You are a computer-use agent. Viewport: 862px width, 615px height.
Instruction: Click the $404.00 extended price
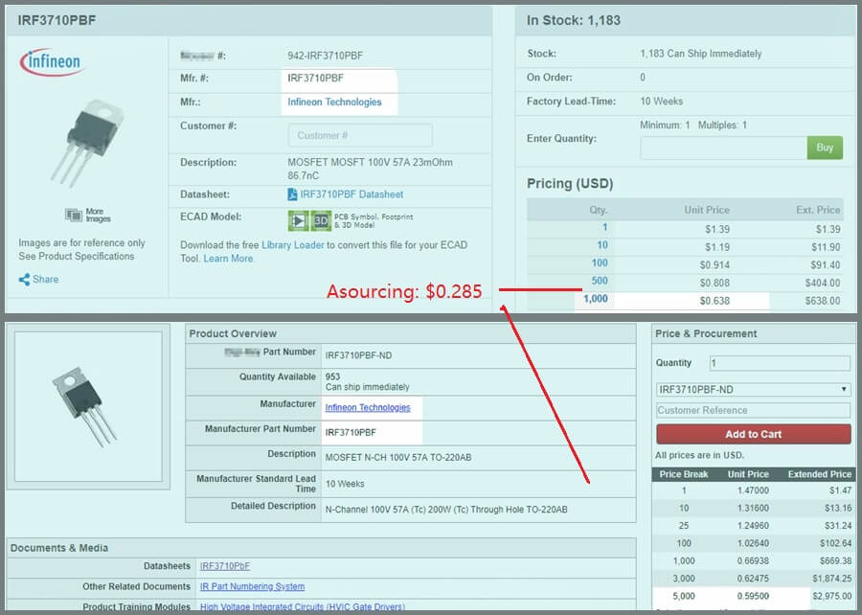point(823,283)
